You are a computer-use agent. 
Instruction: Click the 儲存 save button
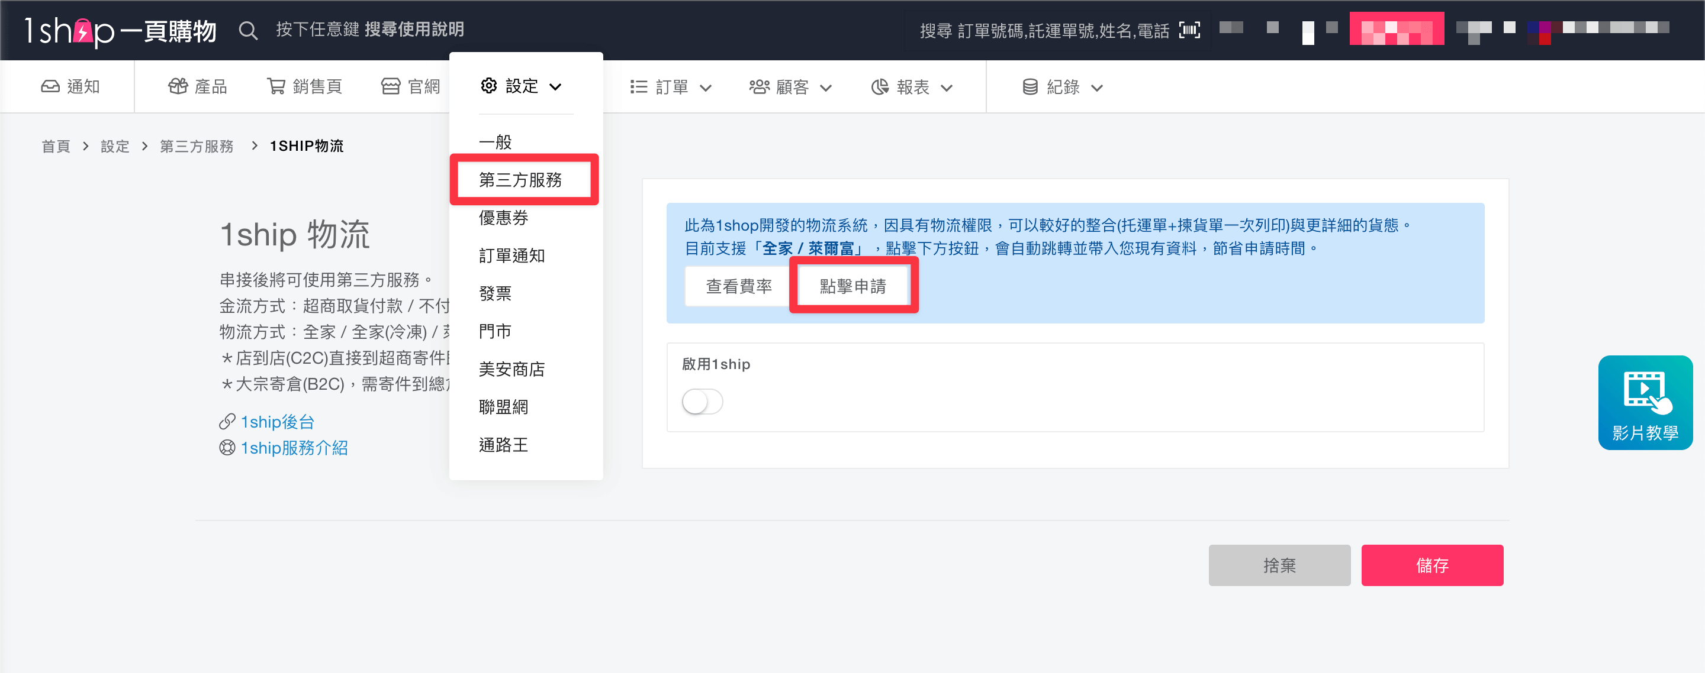tap(1431, 565)
